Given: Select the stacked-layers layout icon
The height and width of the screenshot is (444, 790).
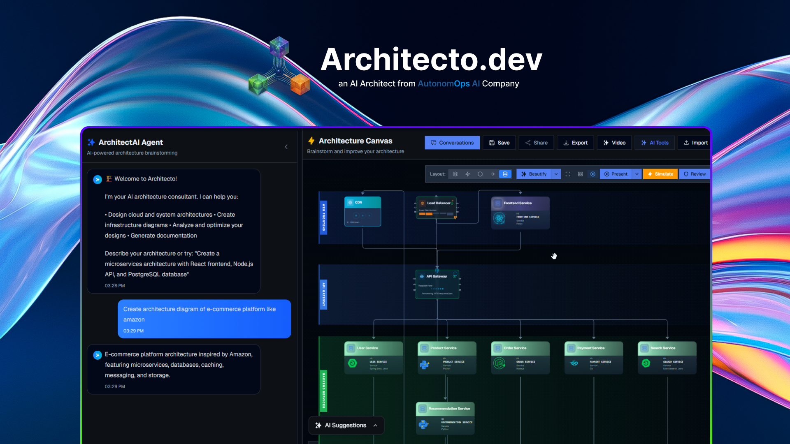Looking at the screenshot, I should coord(455,174).
